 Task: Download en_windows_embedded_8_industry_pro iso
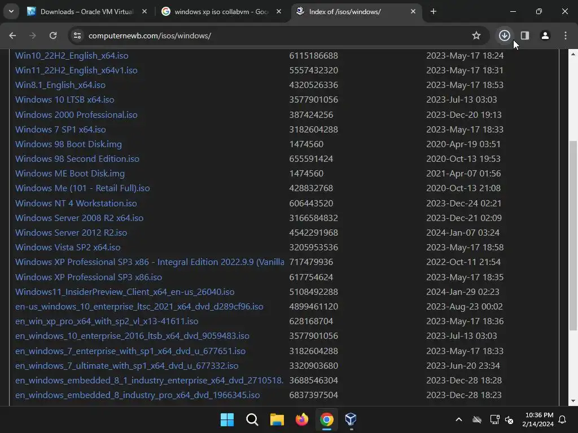(x=138, y=395)
